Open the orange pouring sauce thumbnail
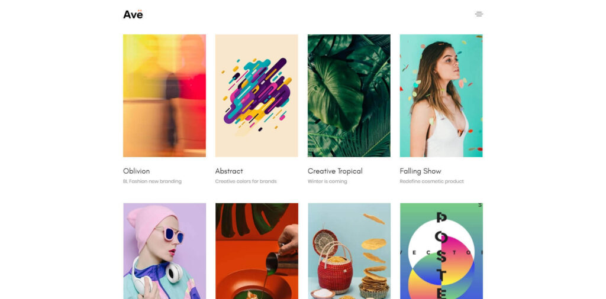Screen dimensions: 606x299 [257, 251]
